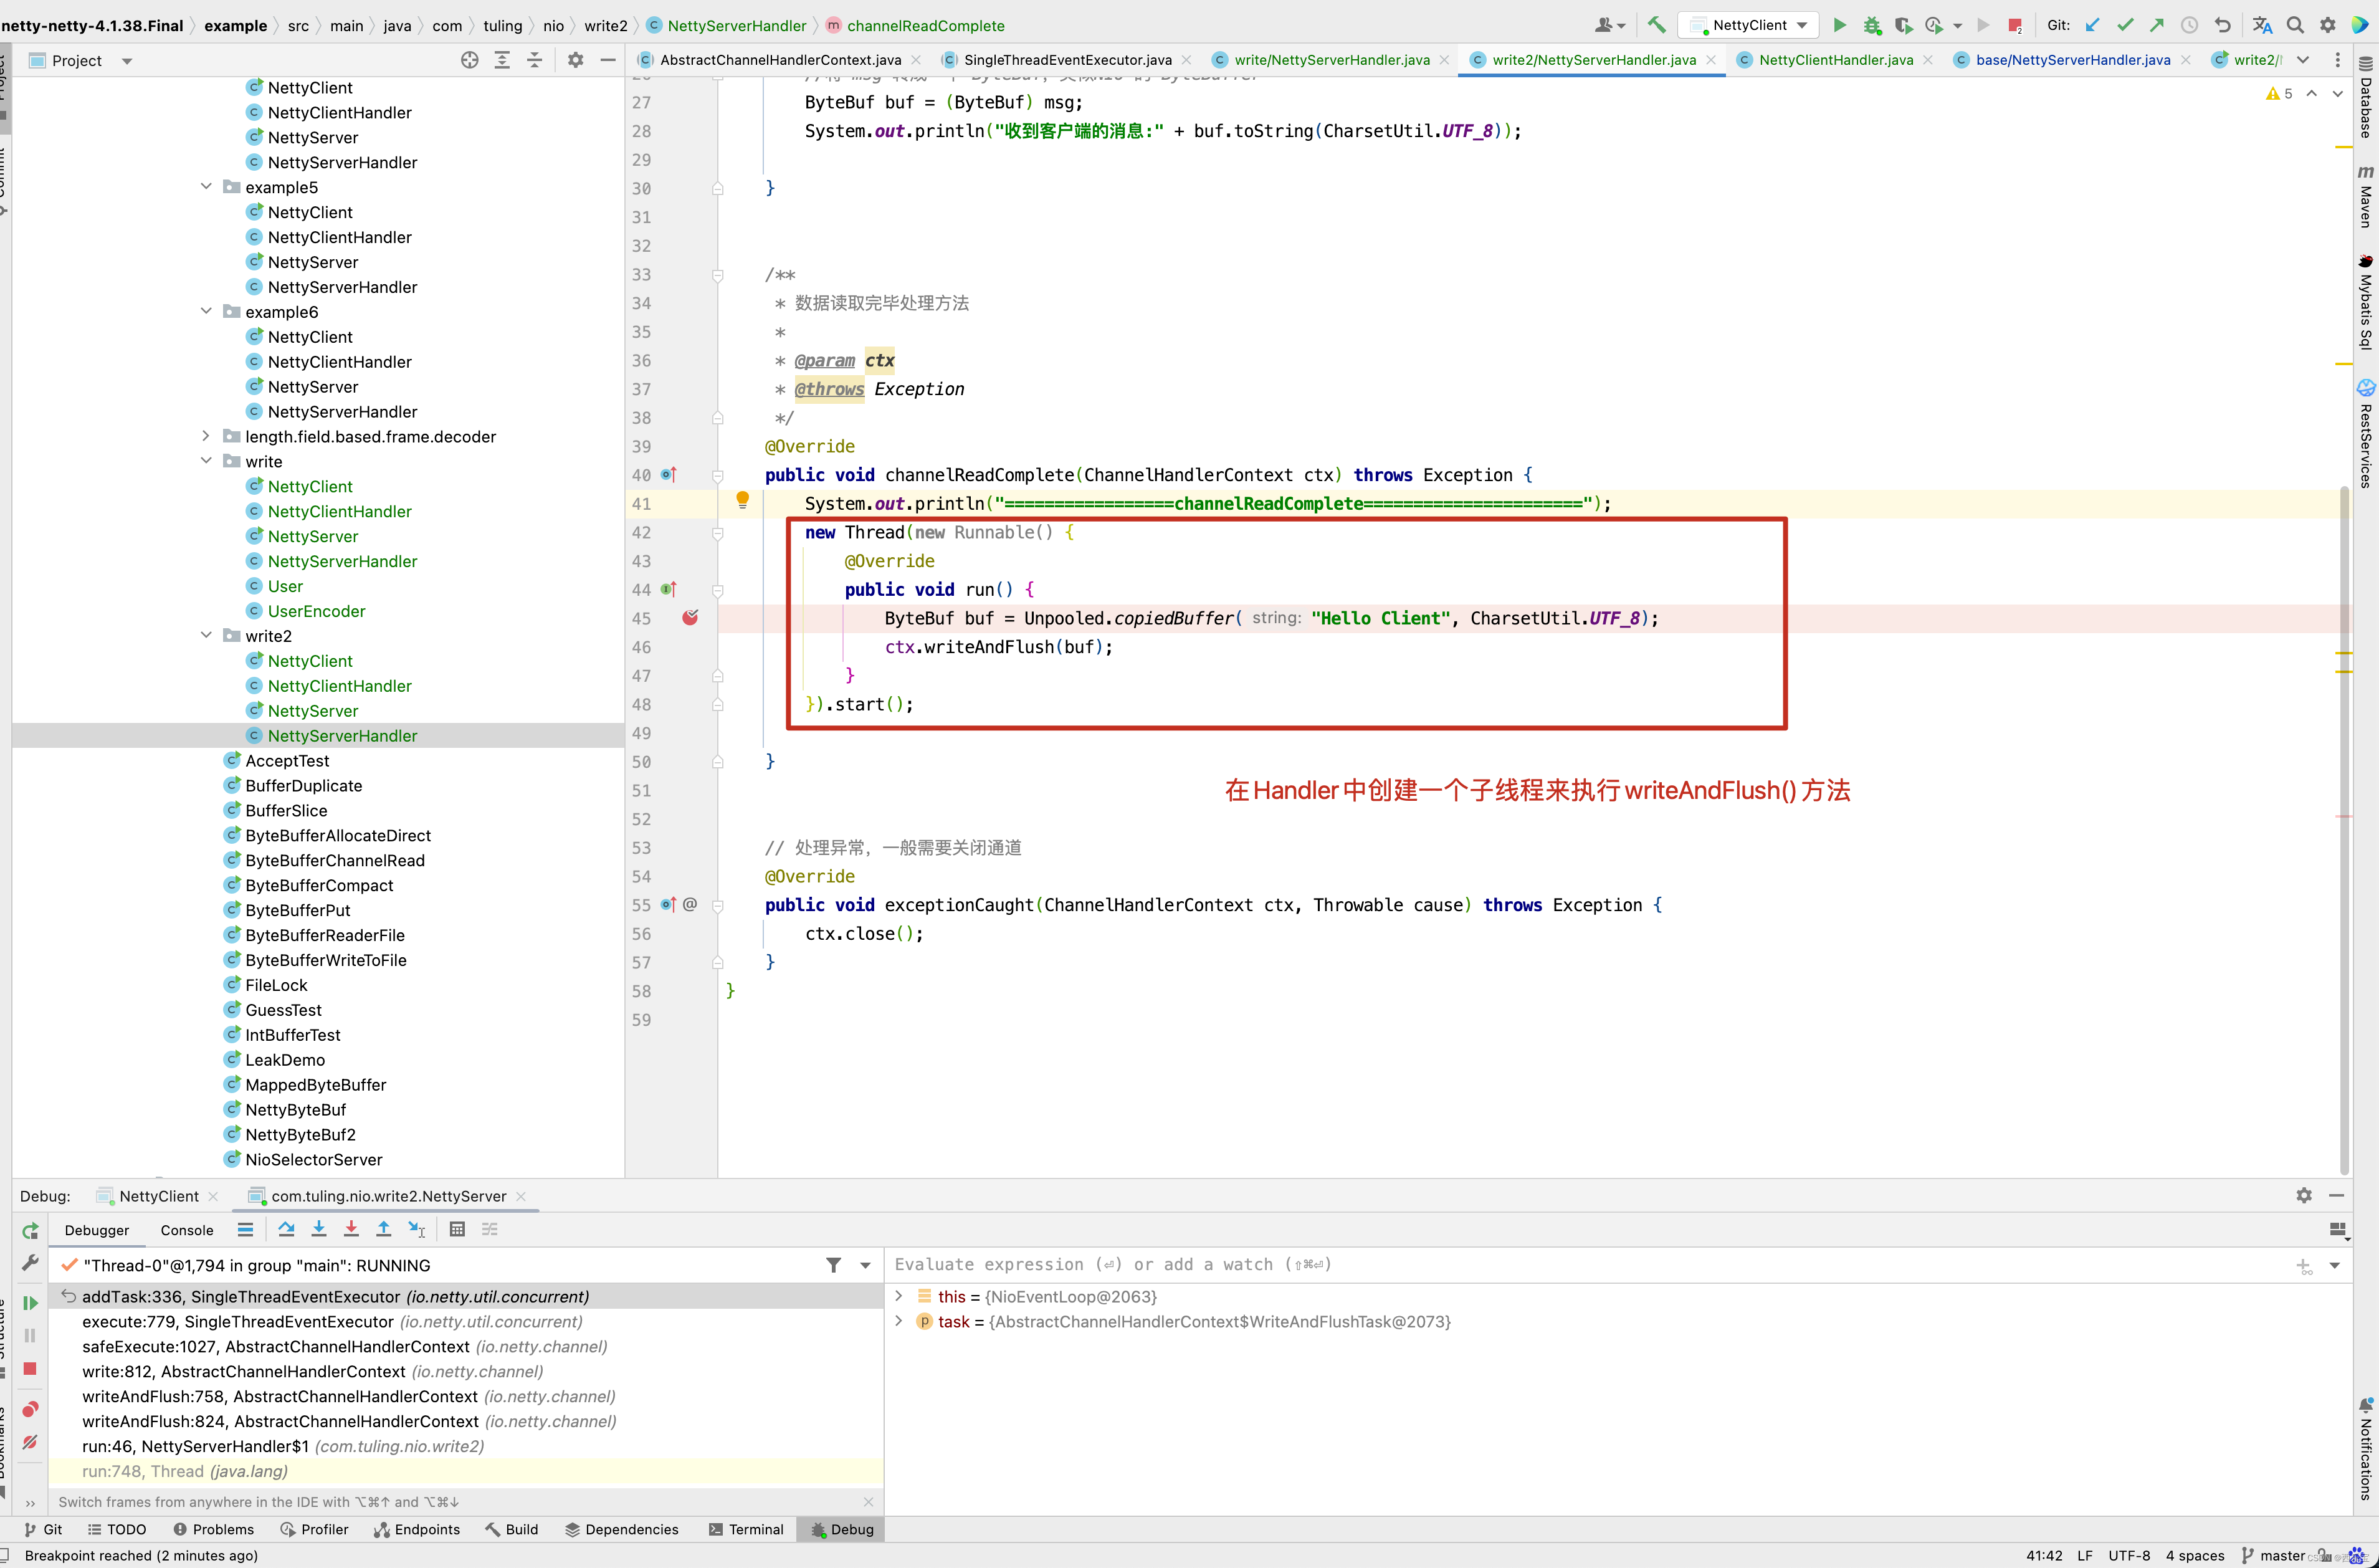
Task: Click the Resume Program icon in debug sidebar
Action: (x=30, y=1302)
